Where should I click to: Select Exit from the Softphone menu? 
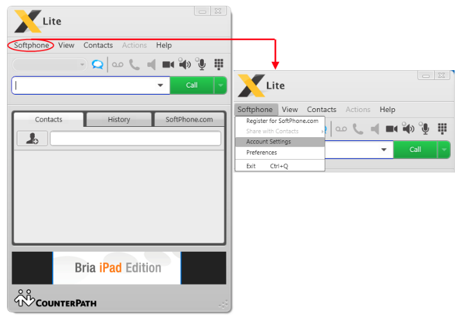pos(280,166)
